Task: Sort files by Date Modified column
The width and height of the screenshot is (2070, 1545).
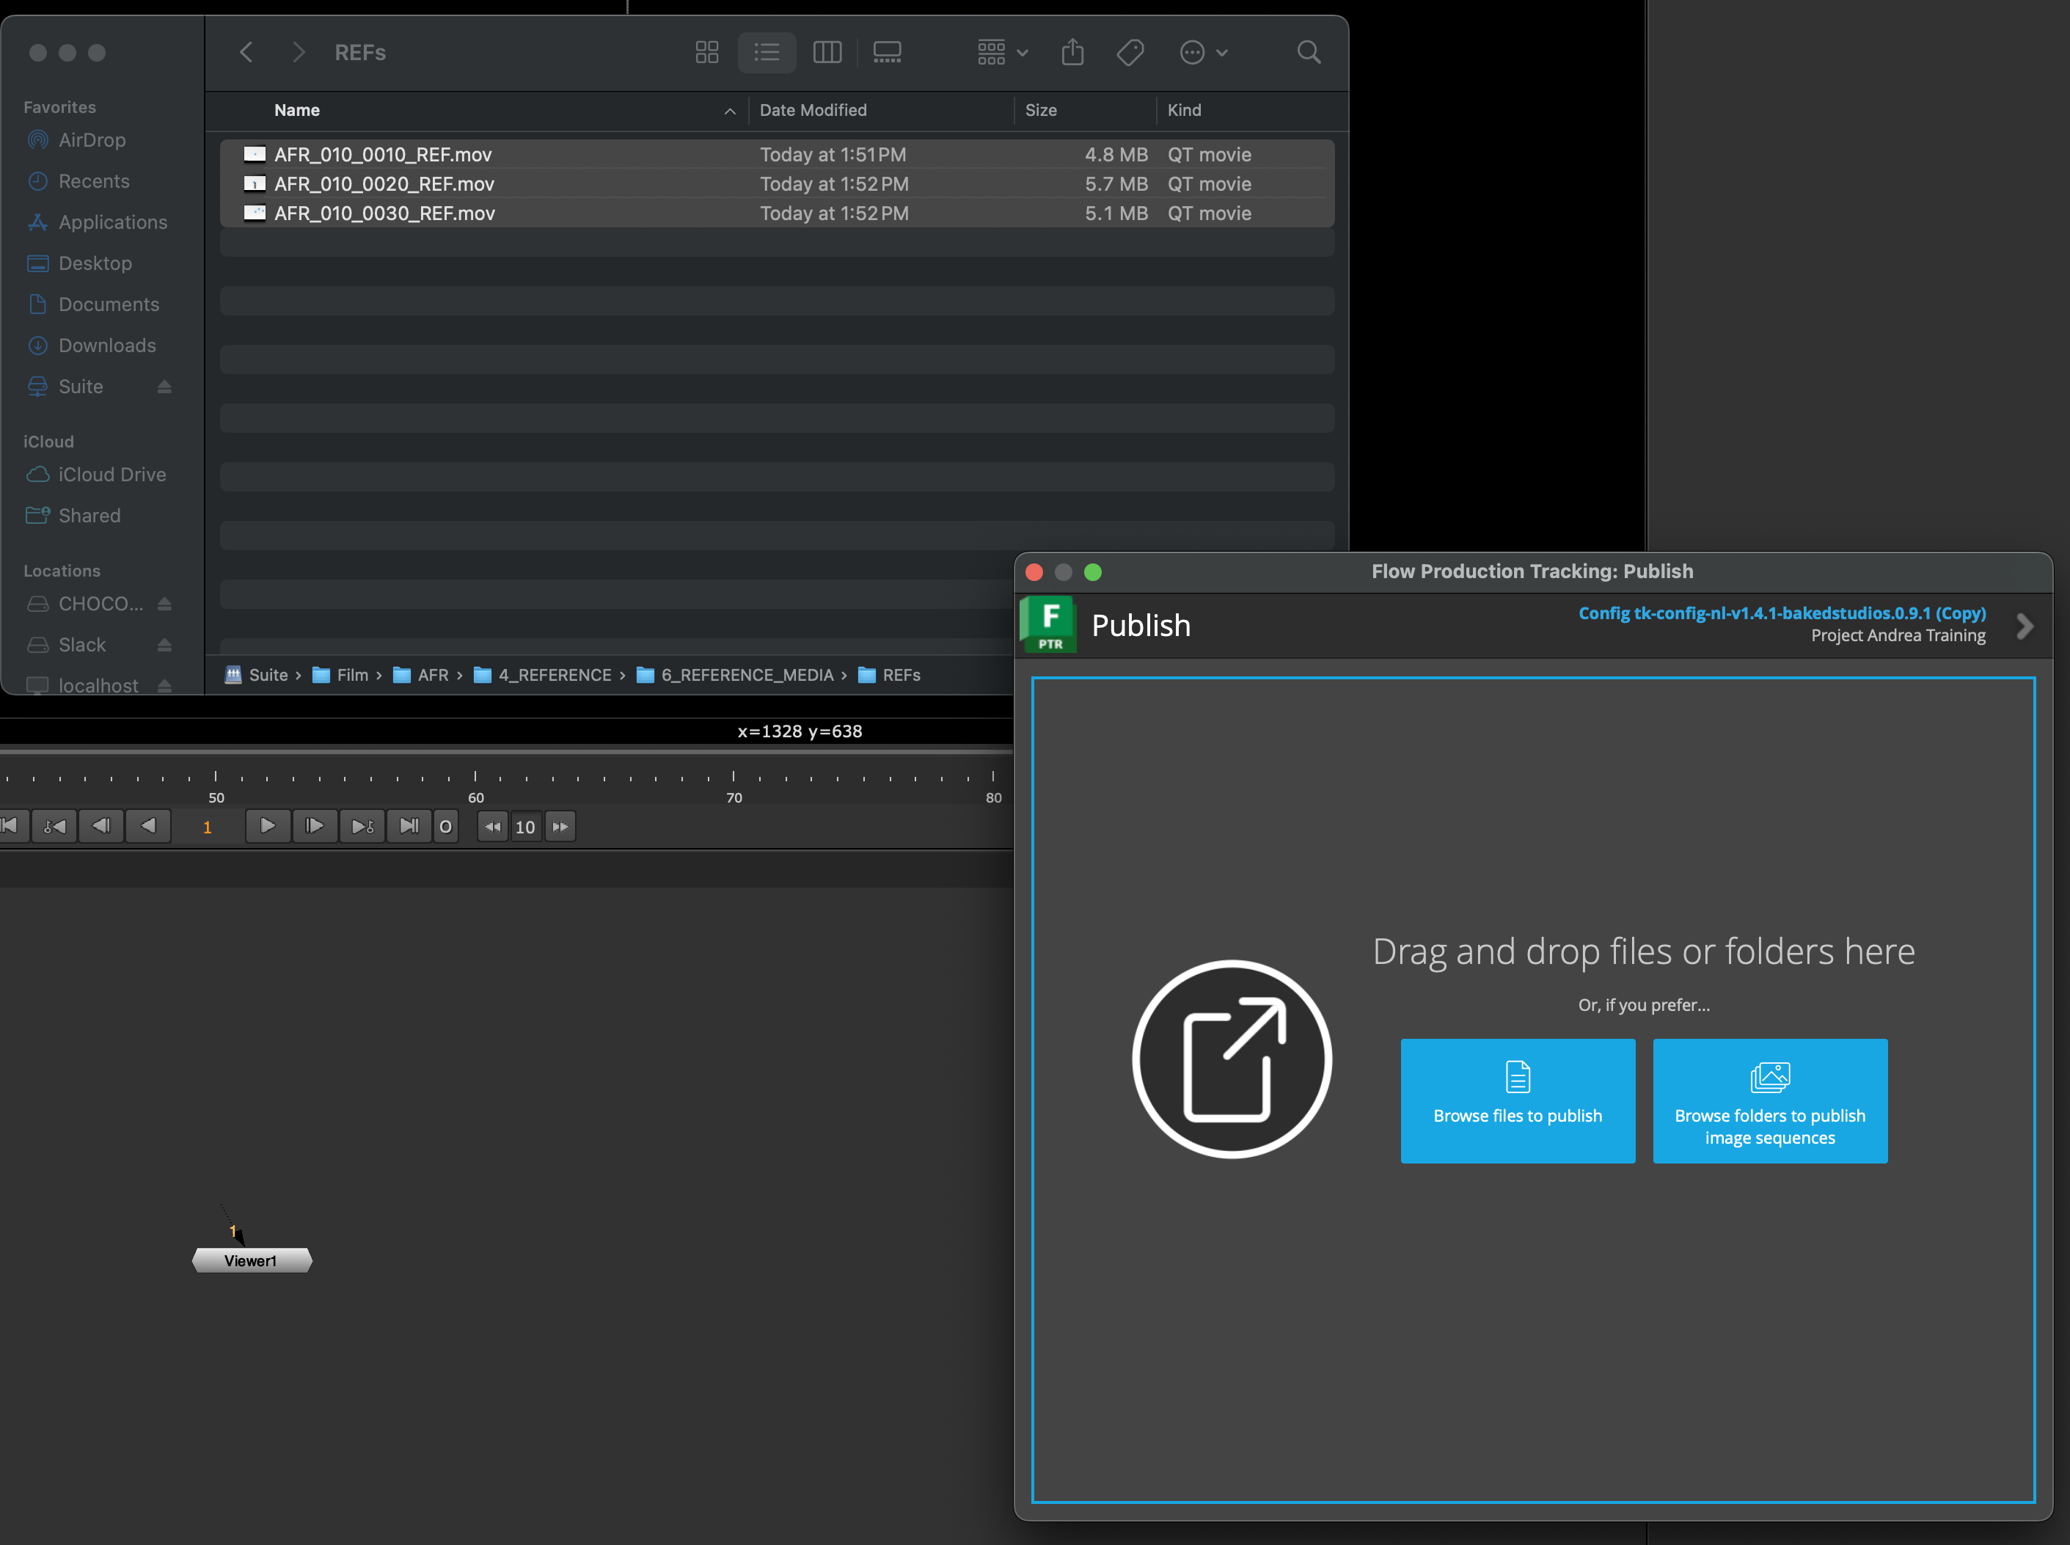Action: 813,110
